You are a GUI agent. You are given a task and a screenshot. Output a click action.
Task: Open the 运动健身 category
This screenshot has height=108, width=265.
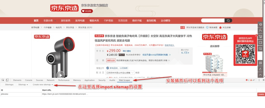[165, 21]
